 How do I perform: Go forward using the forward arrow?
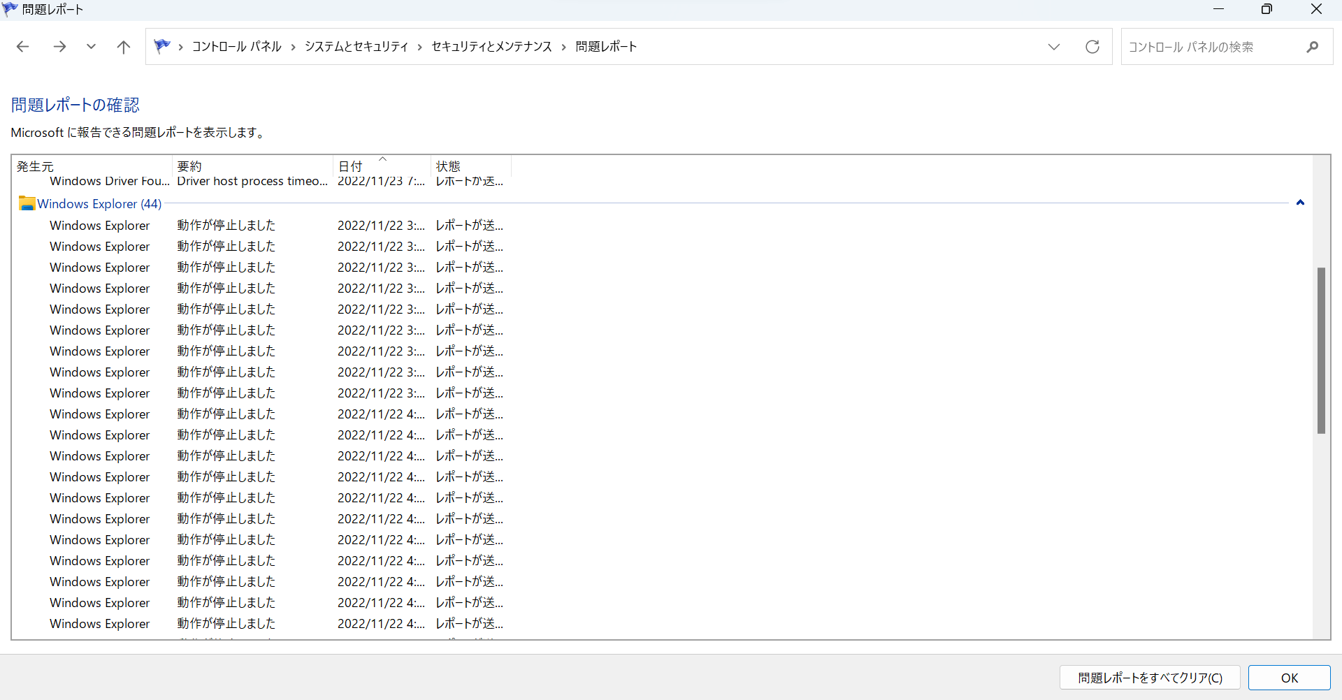coord(59,47)
